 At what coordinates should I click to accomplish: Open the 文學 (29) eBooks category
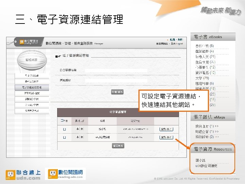(x=202, y=78)
